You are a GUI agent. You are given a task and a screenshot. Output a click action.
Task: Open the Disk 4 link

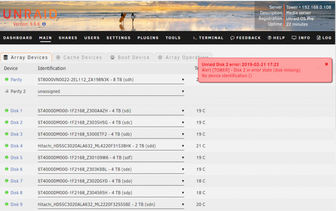click(16, 146)
